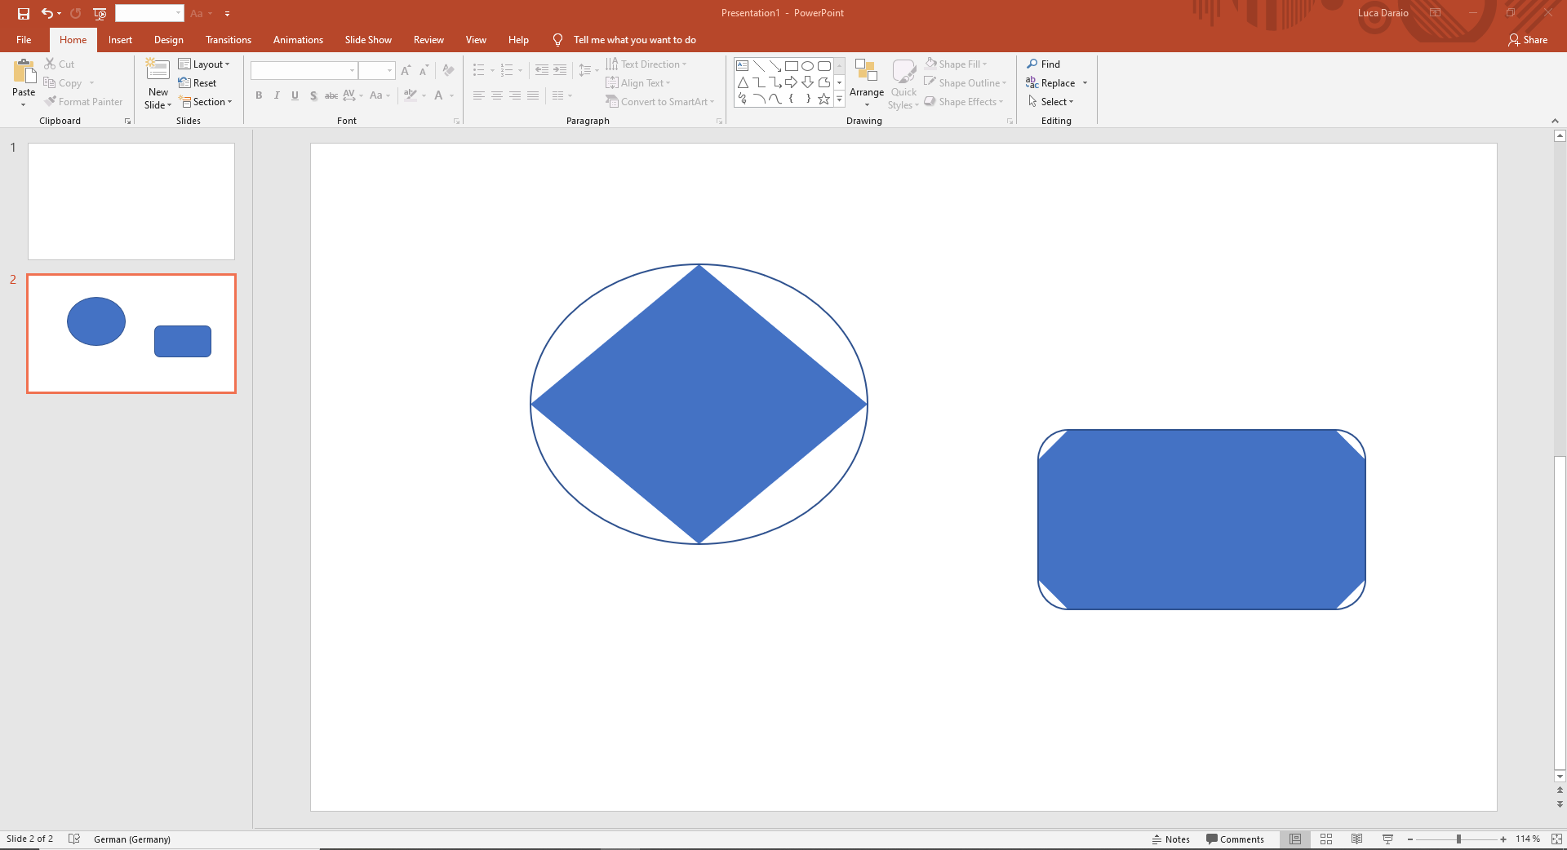Collapse the ribbon with arrow
Screen dimensions: 1567x850
pos(1555,121)
